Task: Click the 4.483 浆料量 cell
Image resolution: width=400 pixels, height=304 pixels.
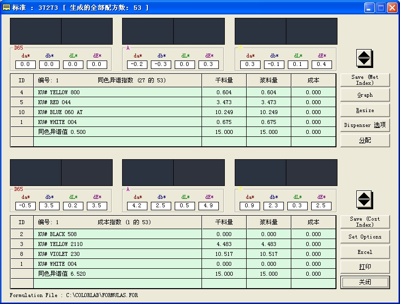Action: (268, 244)
